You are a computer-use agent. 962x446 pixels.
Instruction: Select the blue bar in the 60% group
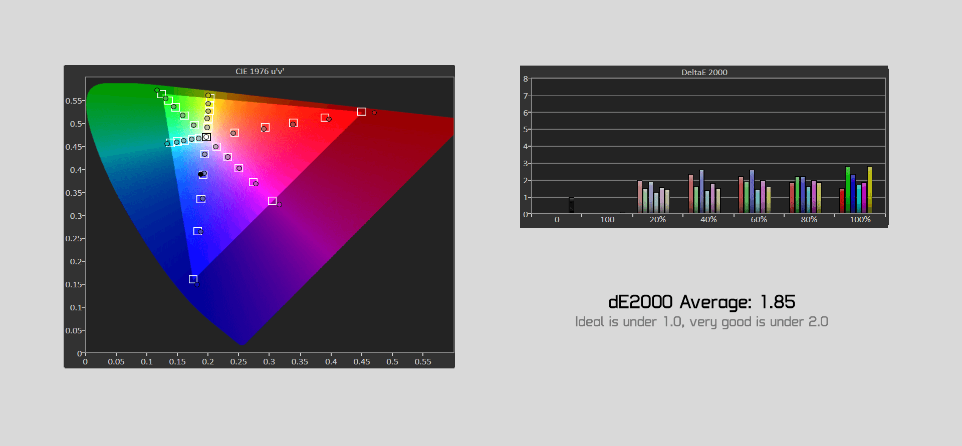[752, 192]
